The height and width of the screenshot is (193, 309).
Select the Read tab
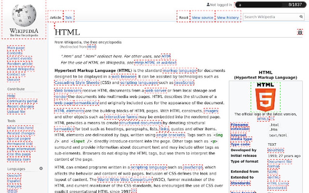183,18
